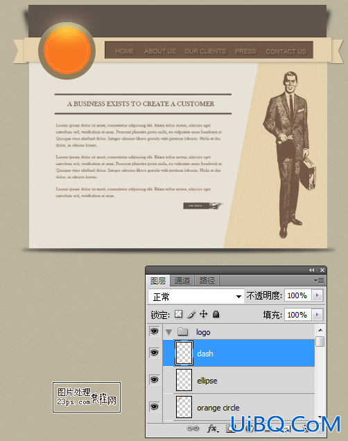Screen dimensions: 348x441
Task: Enable lock transparent pixels icon
Action: click(178, 314)
